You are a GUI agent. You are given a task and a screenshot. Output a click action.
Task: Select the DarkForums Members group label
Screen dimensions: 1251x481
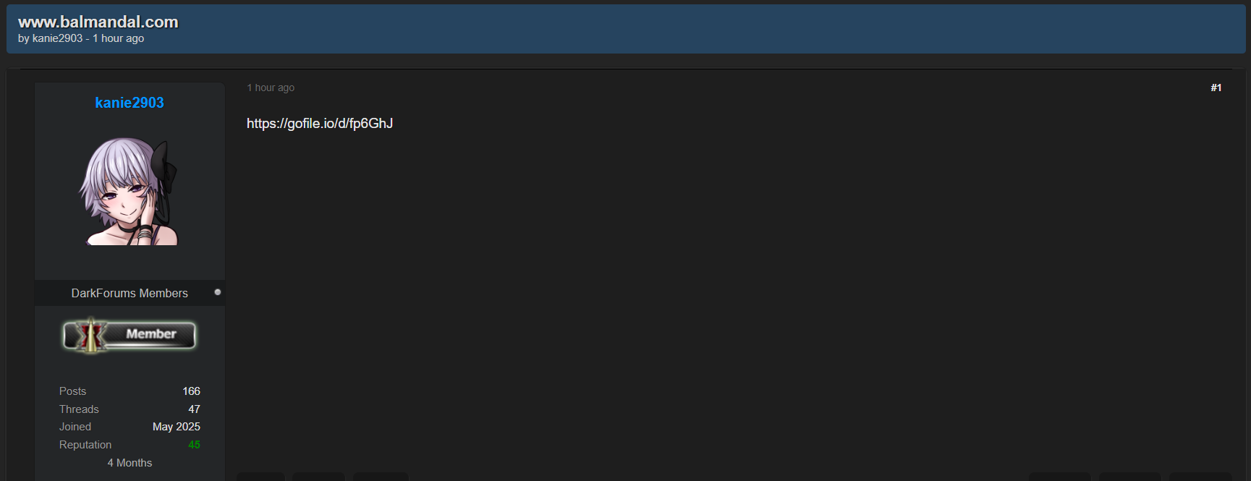130,293
